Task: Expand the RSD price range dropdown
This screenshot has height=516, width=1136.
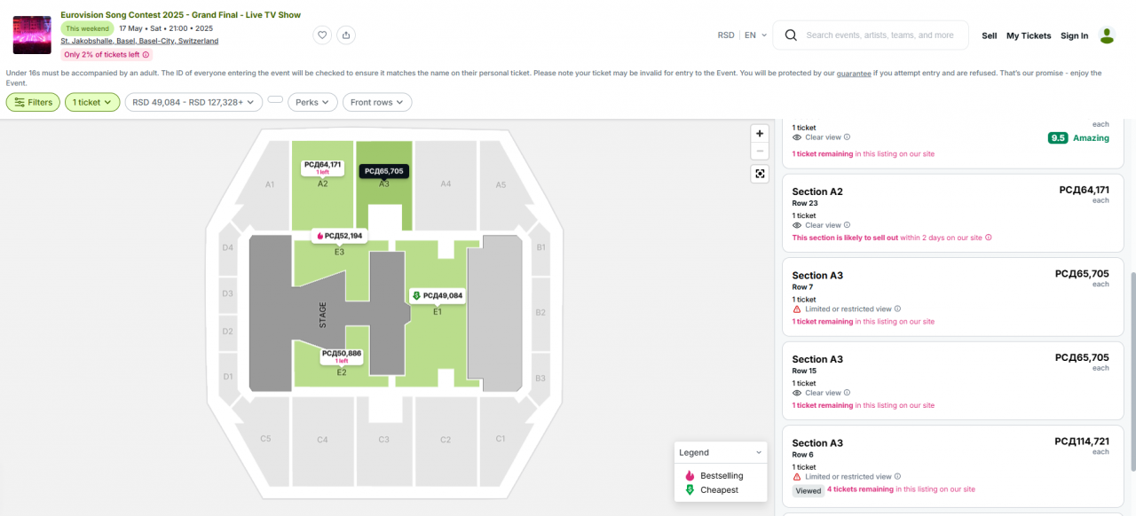Action: (193, 103)
